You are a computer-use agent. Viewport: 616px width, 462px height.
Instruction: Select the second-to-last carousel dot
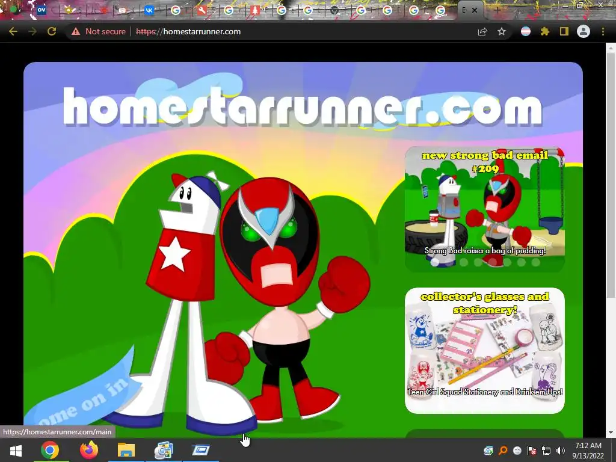[x=522, y=262]
